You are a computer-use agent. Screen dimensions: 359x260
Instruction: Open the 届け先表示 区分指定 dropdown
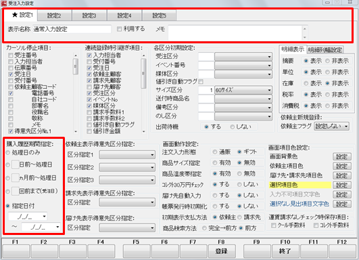(127, 227)
